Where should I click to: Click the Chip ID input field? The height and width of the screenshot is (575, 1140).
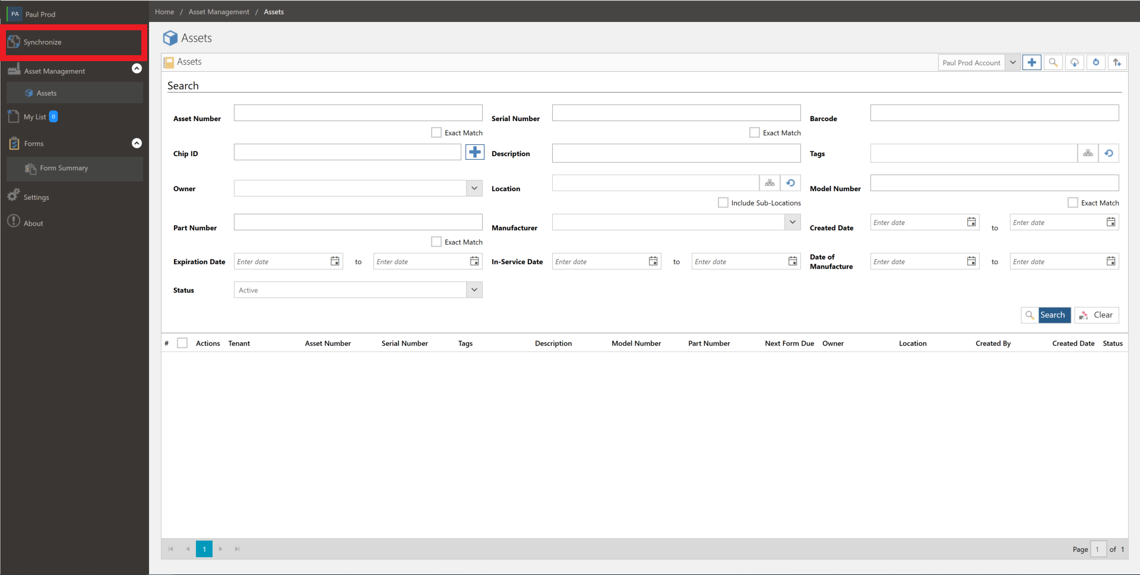pyautogui.click(x=347, y=153)
